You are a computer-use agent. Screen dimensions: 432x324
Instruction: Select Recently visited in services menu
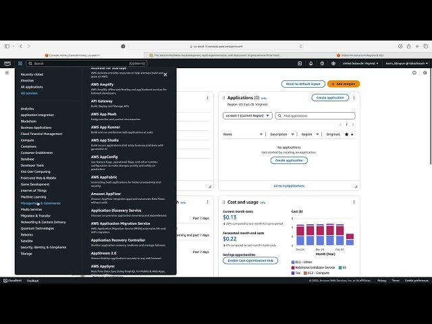[x=32, y=74]
